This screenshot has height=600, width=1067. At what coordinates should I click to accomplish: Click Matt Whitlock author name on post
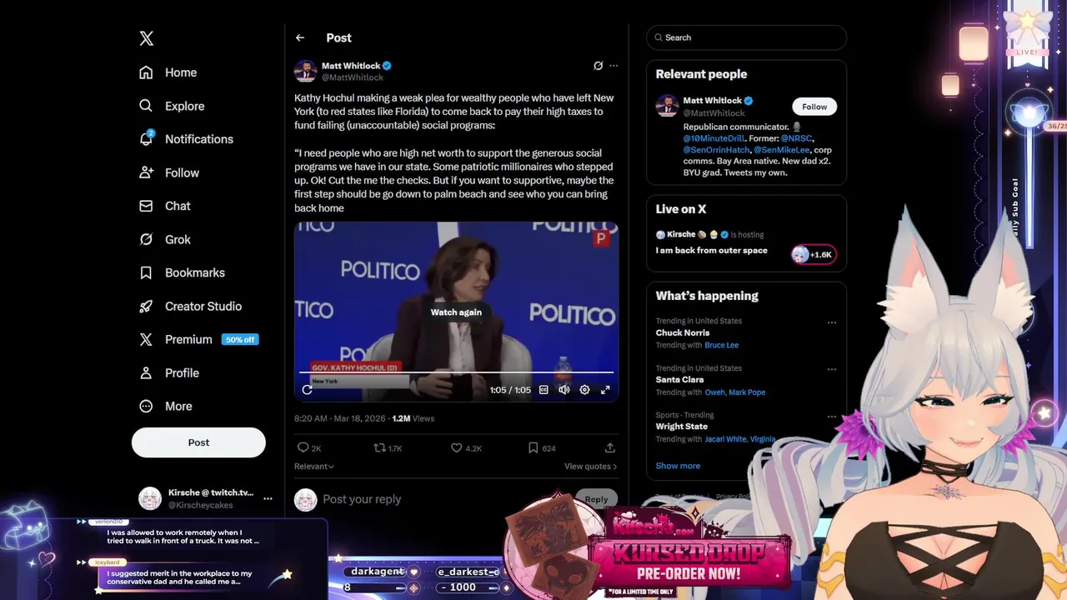351,66
